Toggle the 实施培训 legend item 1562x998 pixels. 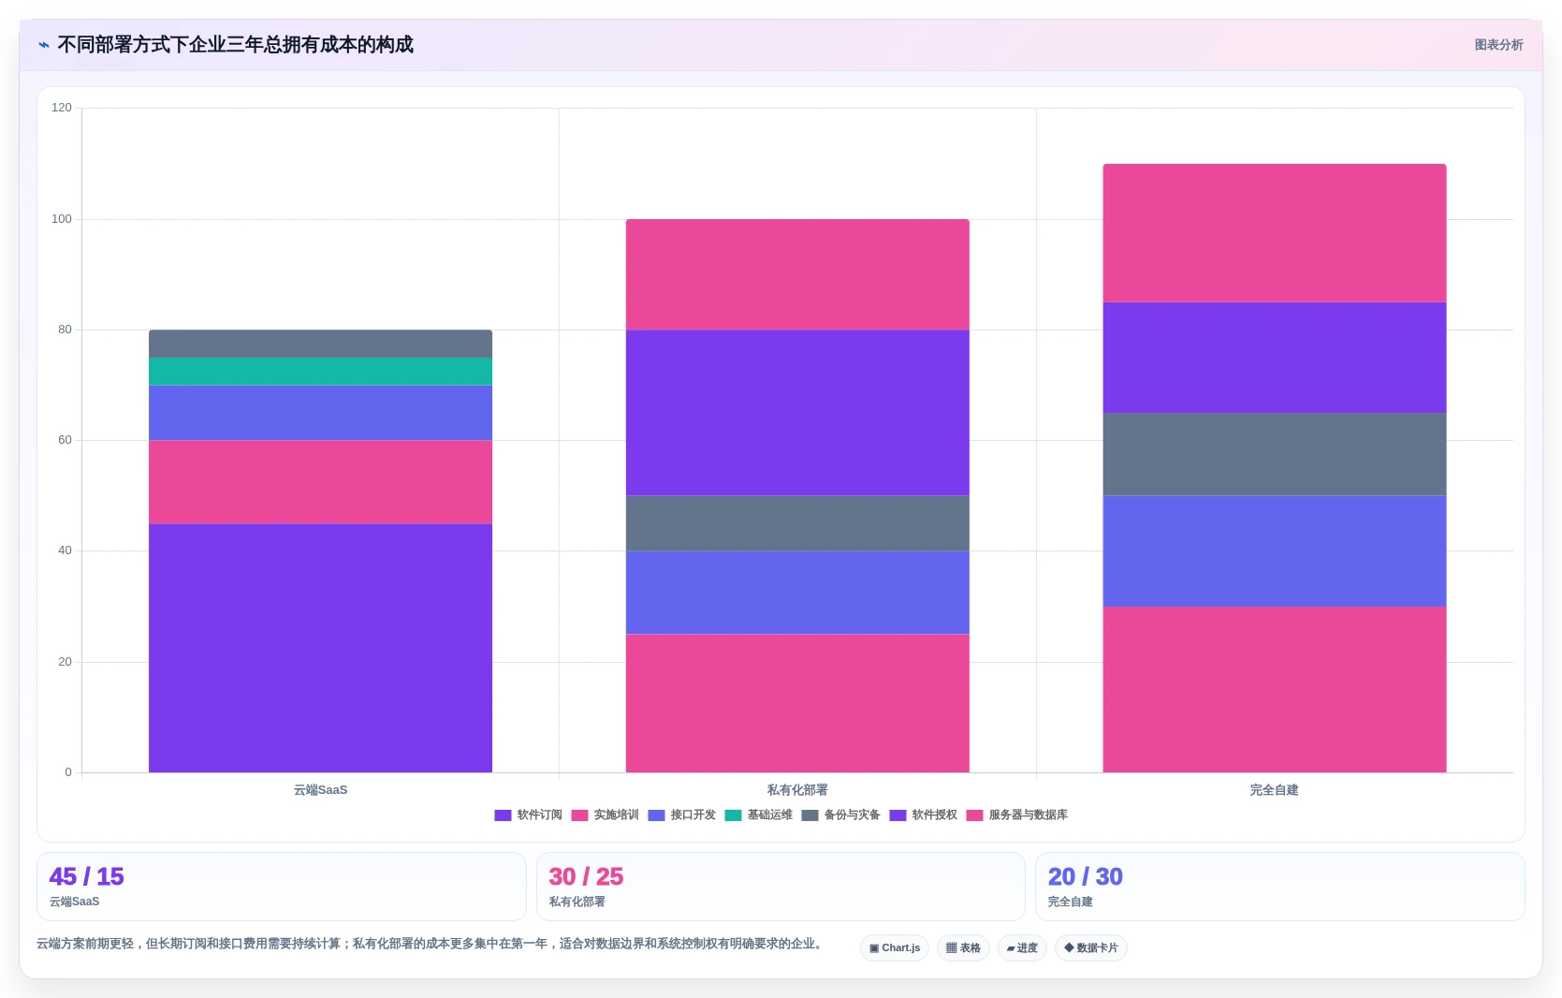[605, 815]
